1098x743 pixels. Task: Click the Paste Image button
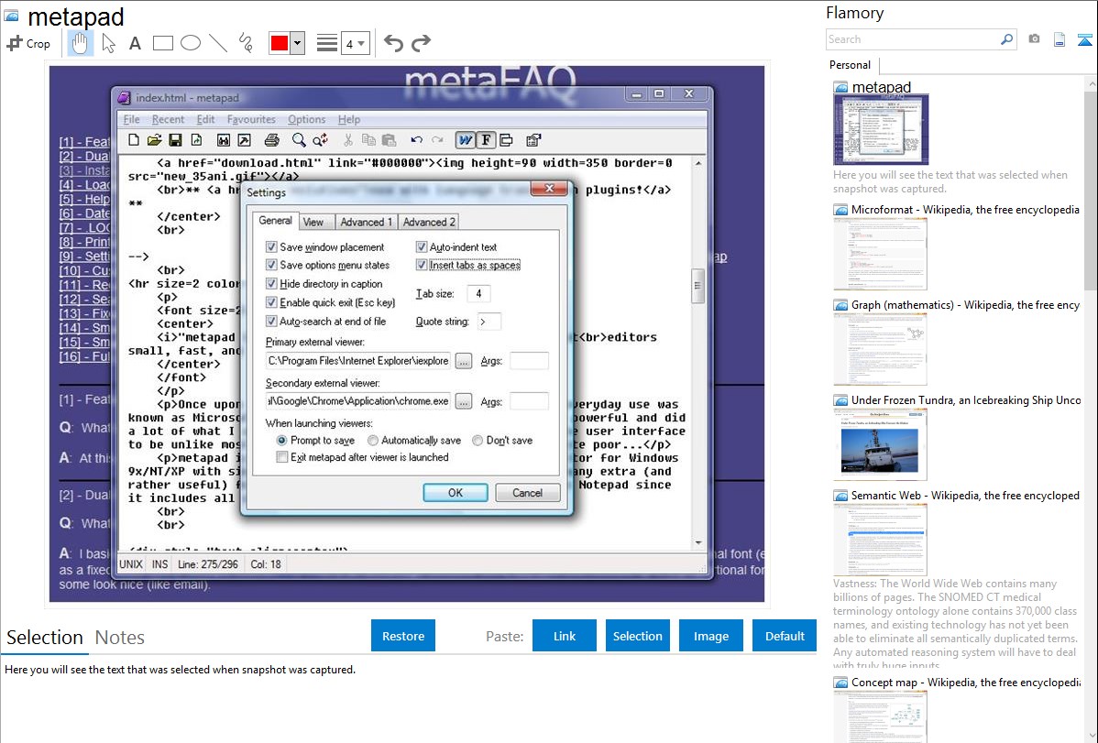pos(710,636)
